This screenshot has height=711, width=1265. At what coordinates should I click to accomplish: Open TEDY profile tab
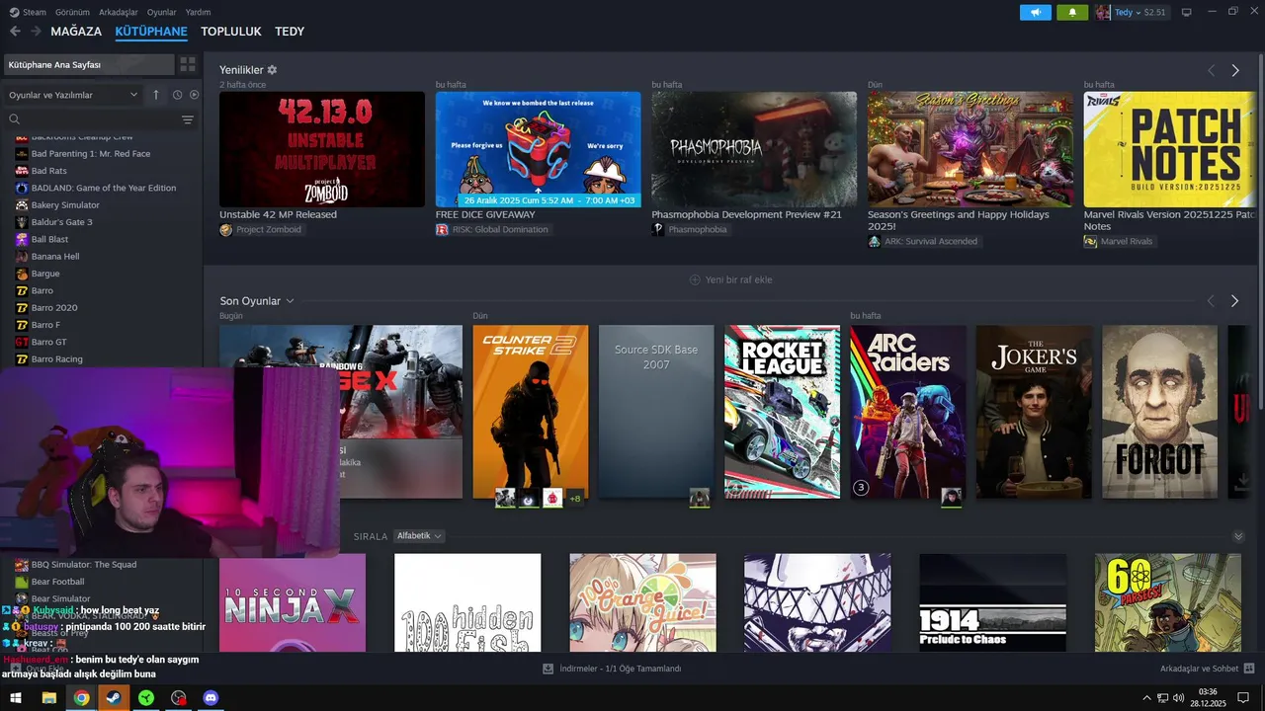pyautogui.click(x=290, y=32)
